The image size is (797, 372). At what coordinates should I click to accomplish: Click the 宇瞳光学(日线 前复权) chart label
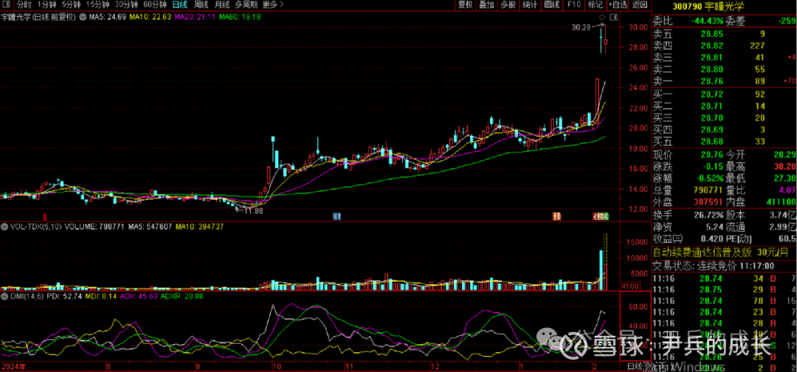pyautogui.click(x=39, y=17)
